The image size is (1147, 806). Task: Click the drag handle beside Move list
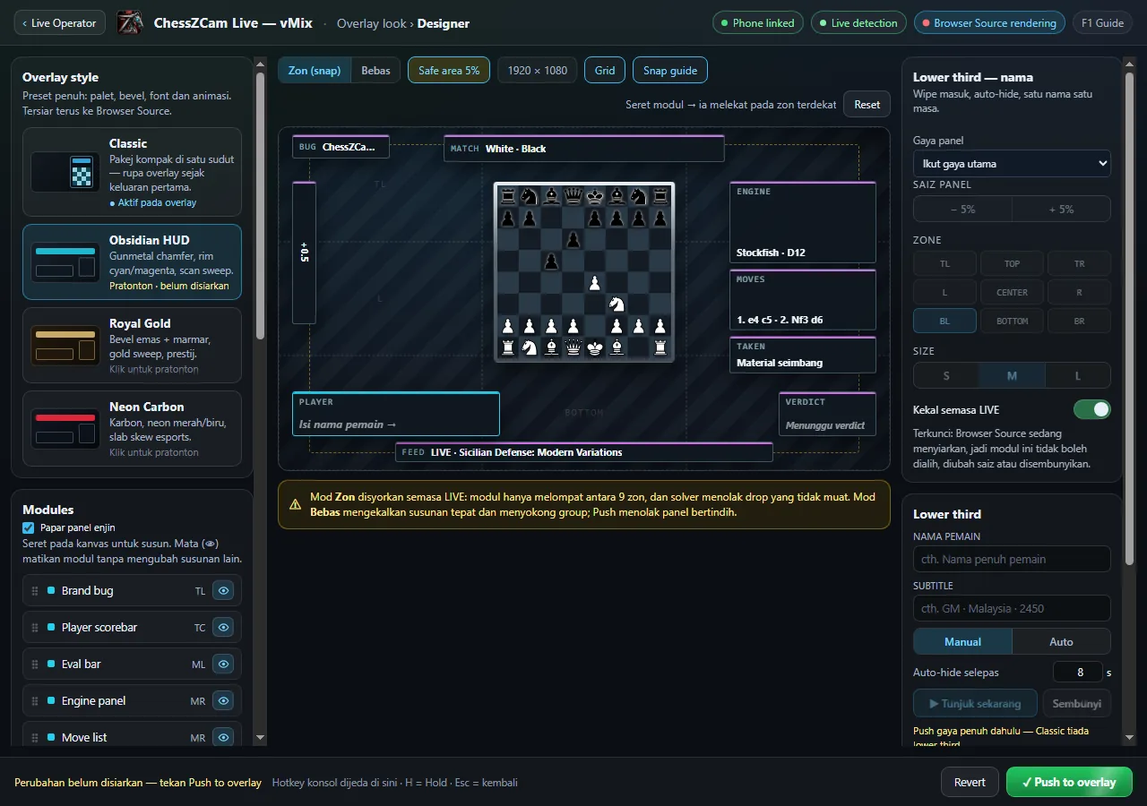[35, 738]
